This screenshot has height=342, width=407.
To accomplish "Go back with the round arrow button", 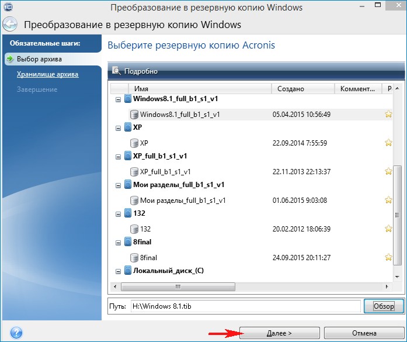I will (x=10, y=25).
